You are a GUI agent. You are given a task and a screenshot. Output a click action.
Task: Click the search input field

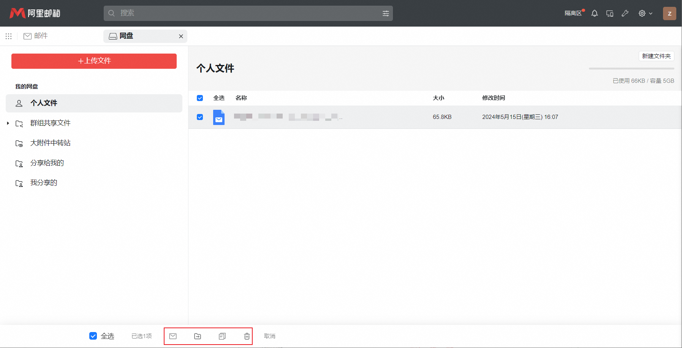coord(247,13)
